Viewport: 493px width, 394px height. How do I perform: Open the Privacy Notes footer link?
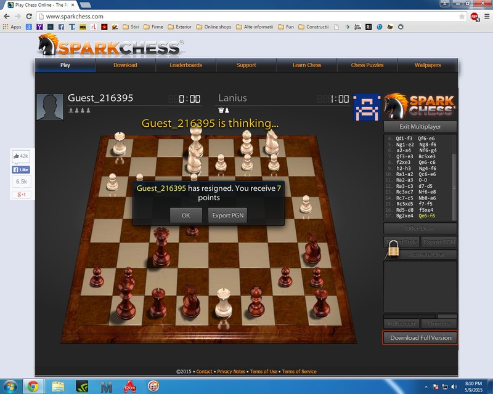click(x=231, y=371)
